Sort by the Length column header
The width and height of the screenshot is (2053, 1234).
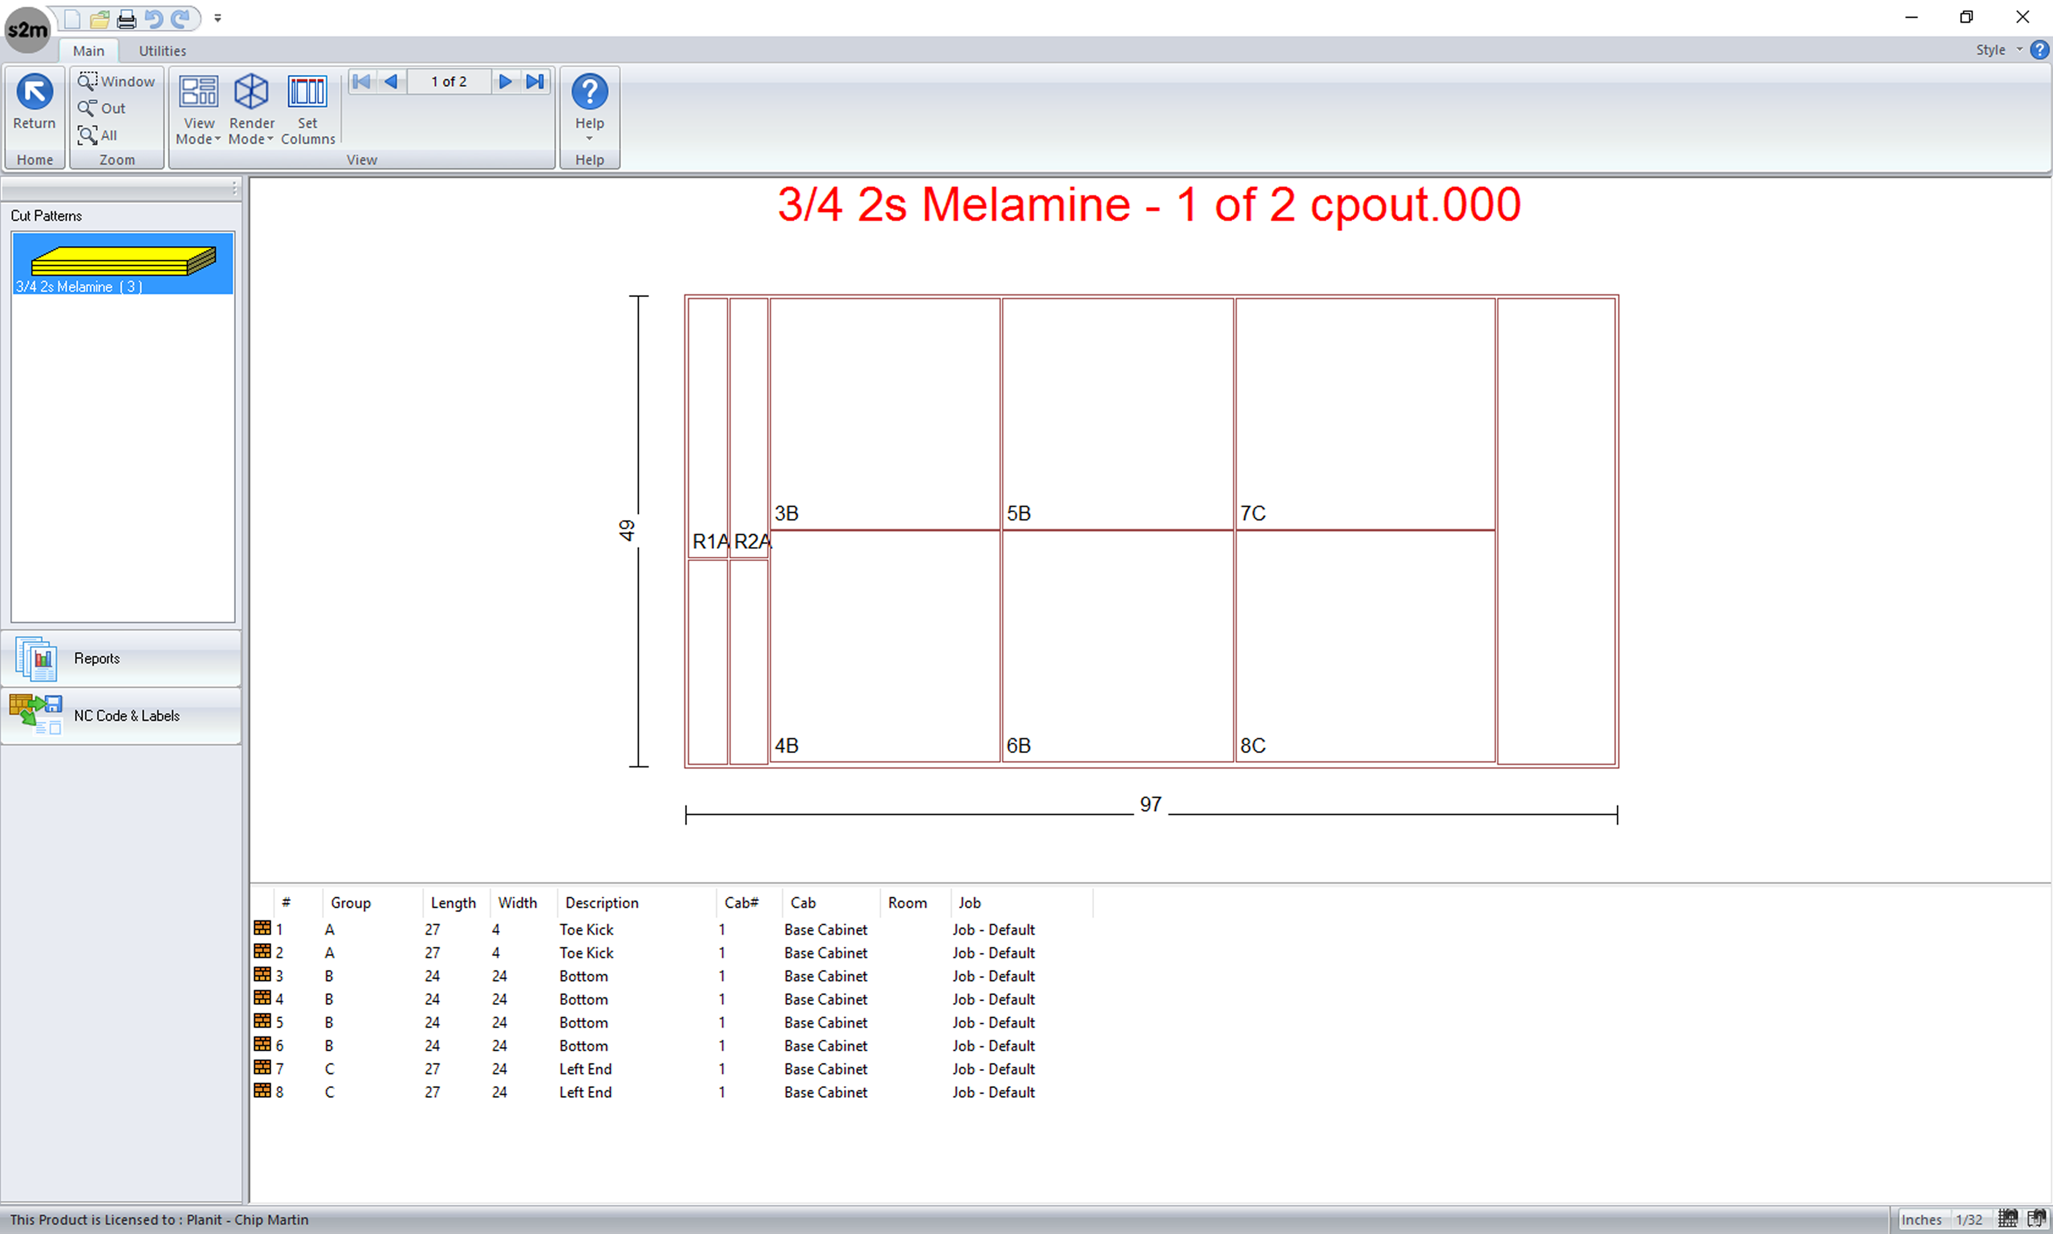pyautogui.click(x=456, y=903)
